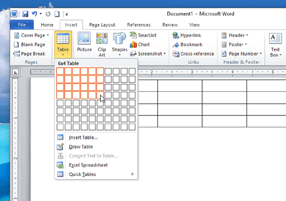Insert a Blank Page

[30, 45]
